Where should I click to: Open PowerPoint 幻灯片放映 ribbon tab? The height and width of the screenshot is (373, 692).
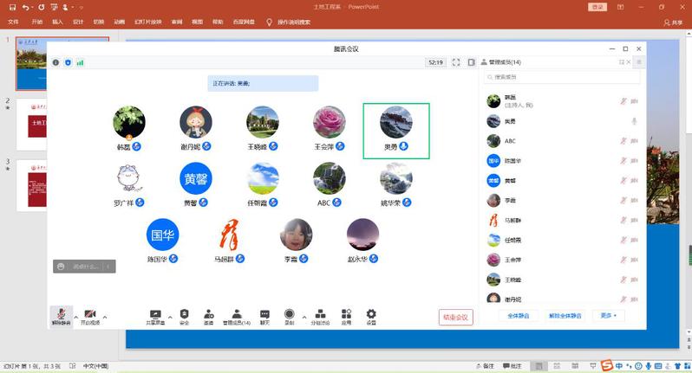coord(148,22)
